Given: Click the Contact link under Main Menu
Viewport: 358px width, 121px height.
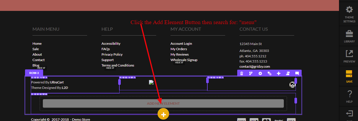Looking at the screenshot, I should point(39,60).
